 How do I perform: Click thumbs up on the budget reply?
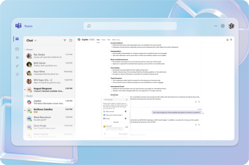coord(196,125)
